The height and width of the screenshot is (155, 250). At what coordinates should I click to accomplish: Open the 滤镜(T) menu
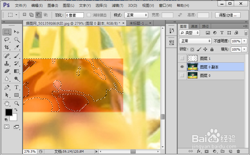point(117,6)
